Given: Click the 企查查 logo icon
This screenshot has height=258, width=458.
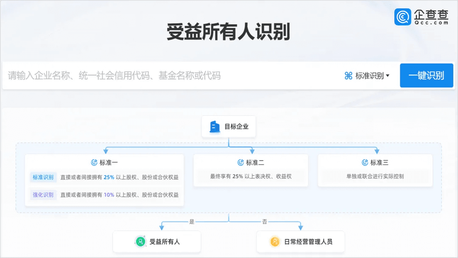Looking at the screenshot, I should coord(403,17).
